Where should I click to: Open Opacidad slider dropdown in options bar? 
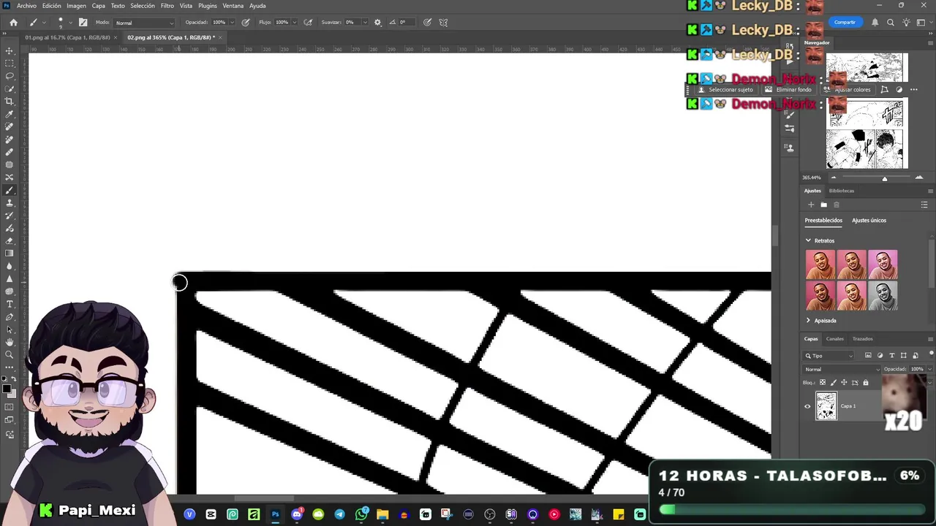[233, 22]
